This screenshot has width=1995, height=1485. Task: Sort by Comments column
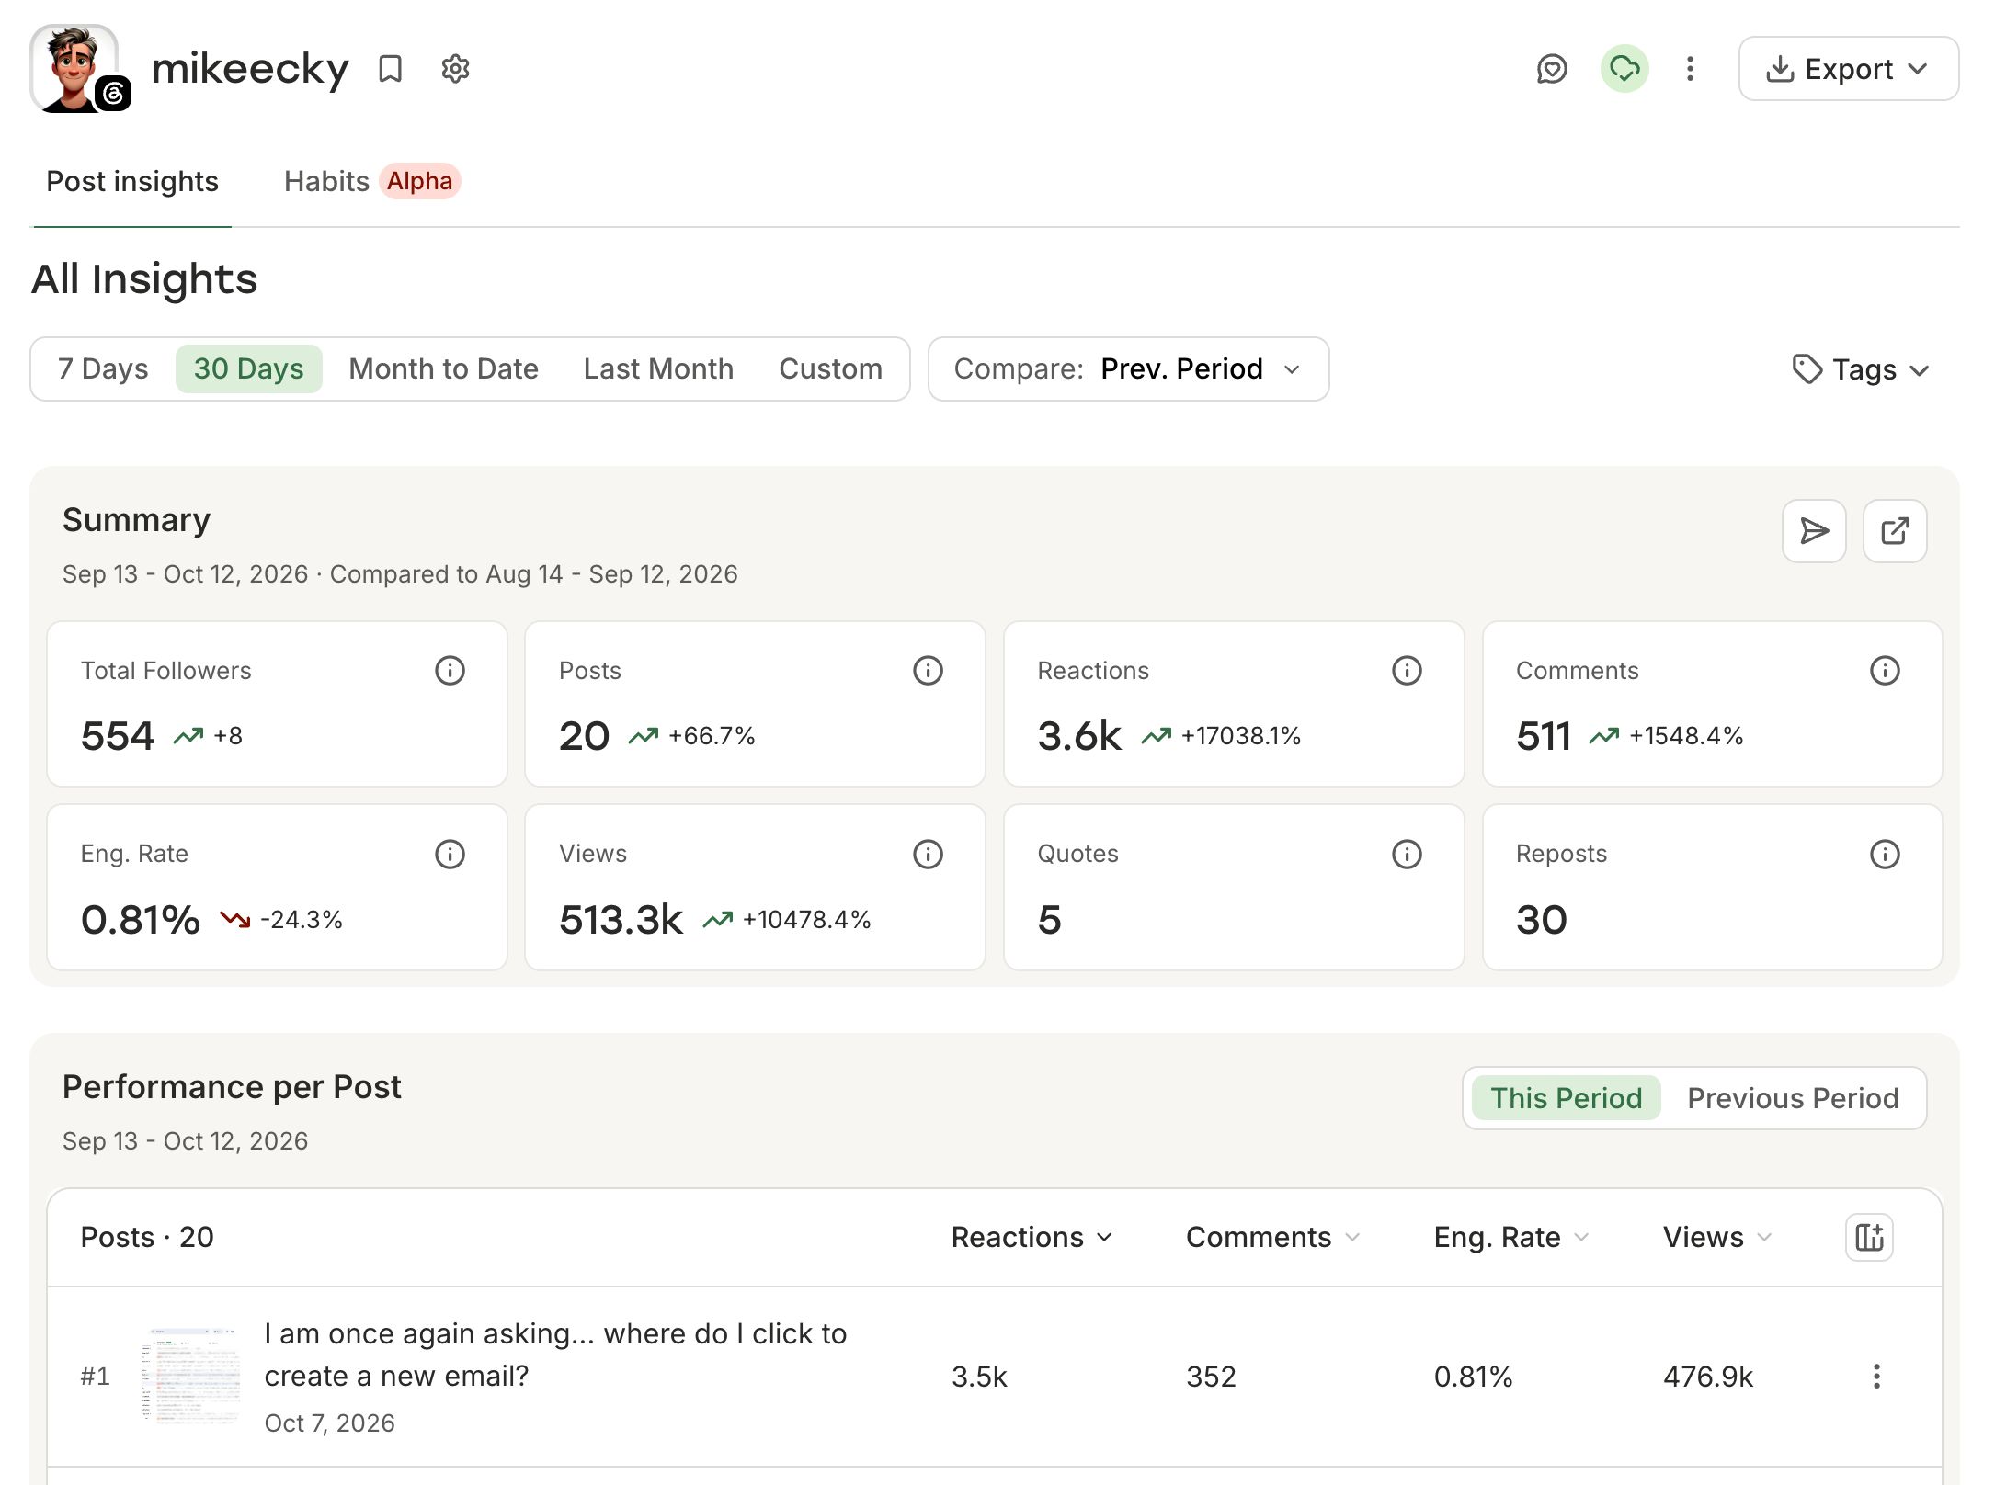(x=1272, y=1237)
